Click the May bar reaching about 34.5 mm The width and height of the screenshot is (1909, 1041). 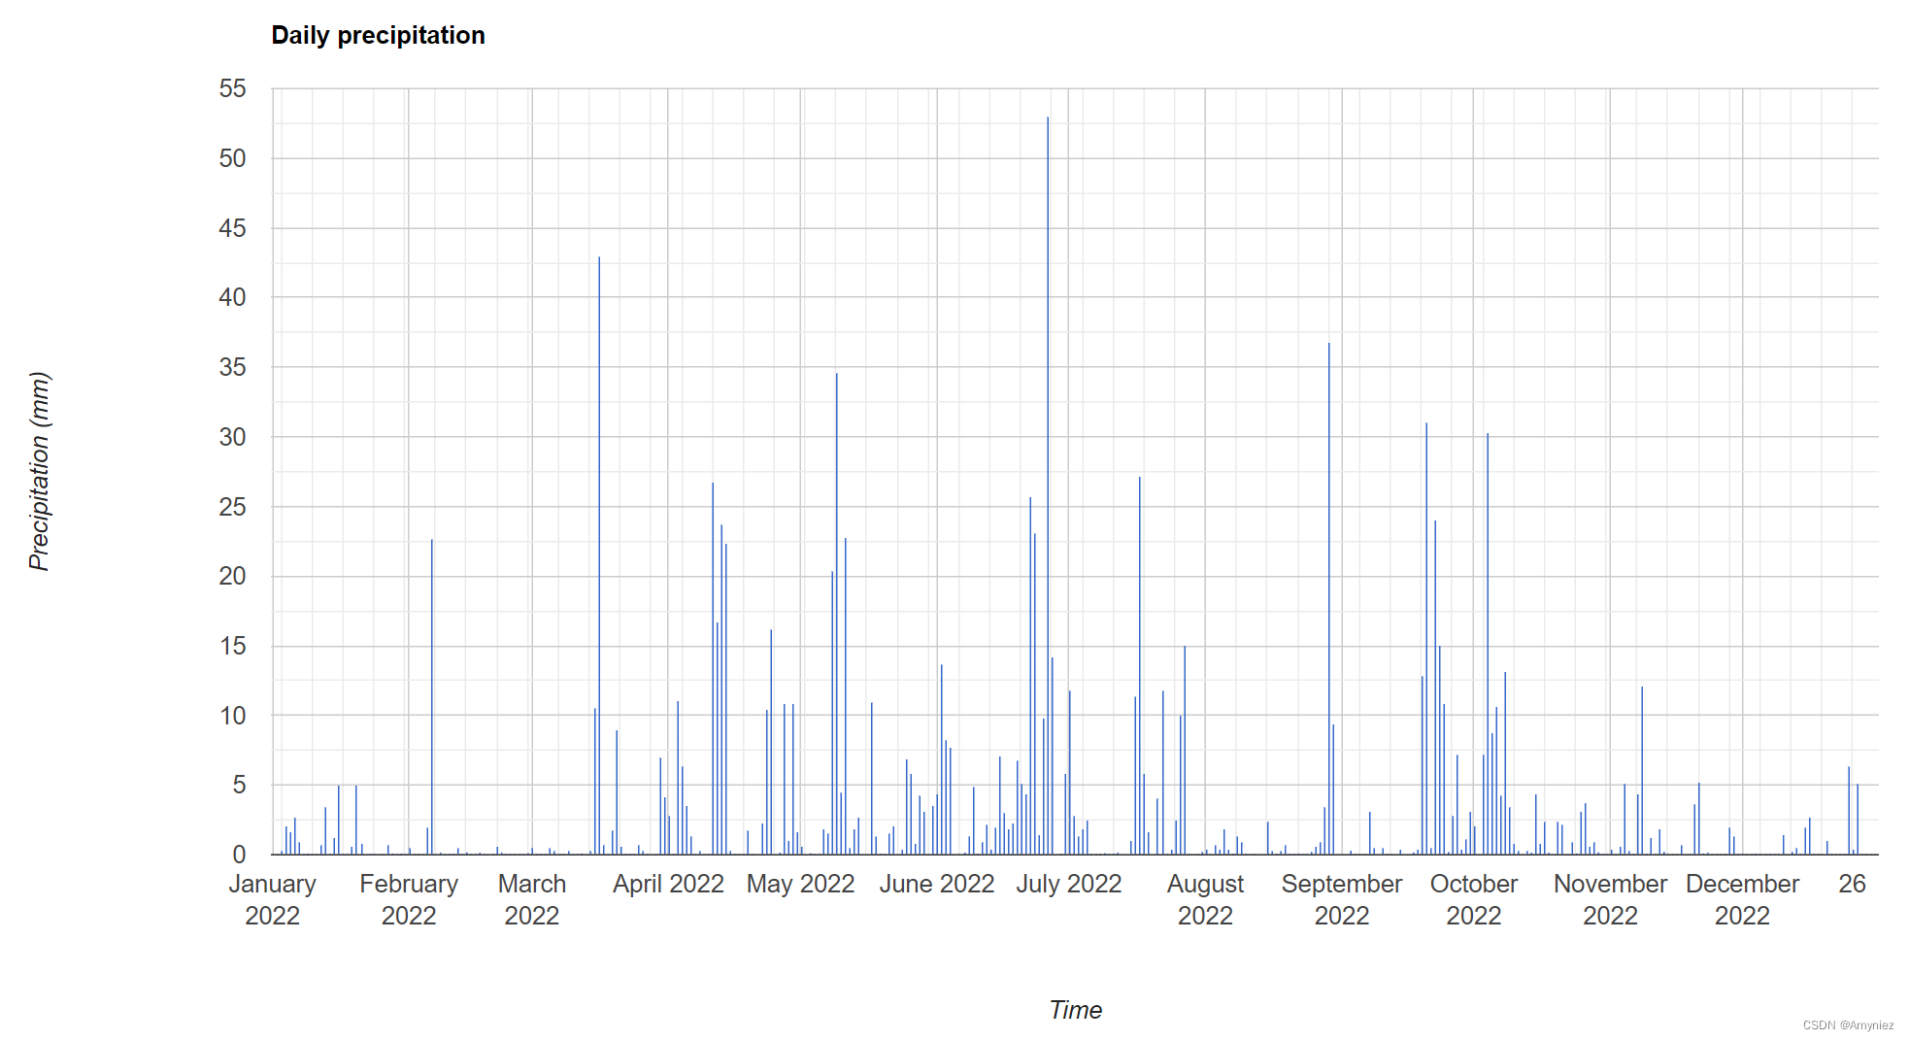coord(837,614)
